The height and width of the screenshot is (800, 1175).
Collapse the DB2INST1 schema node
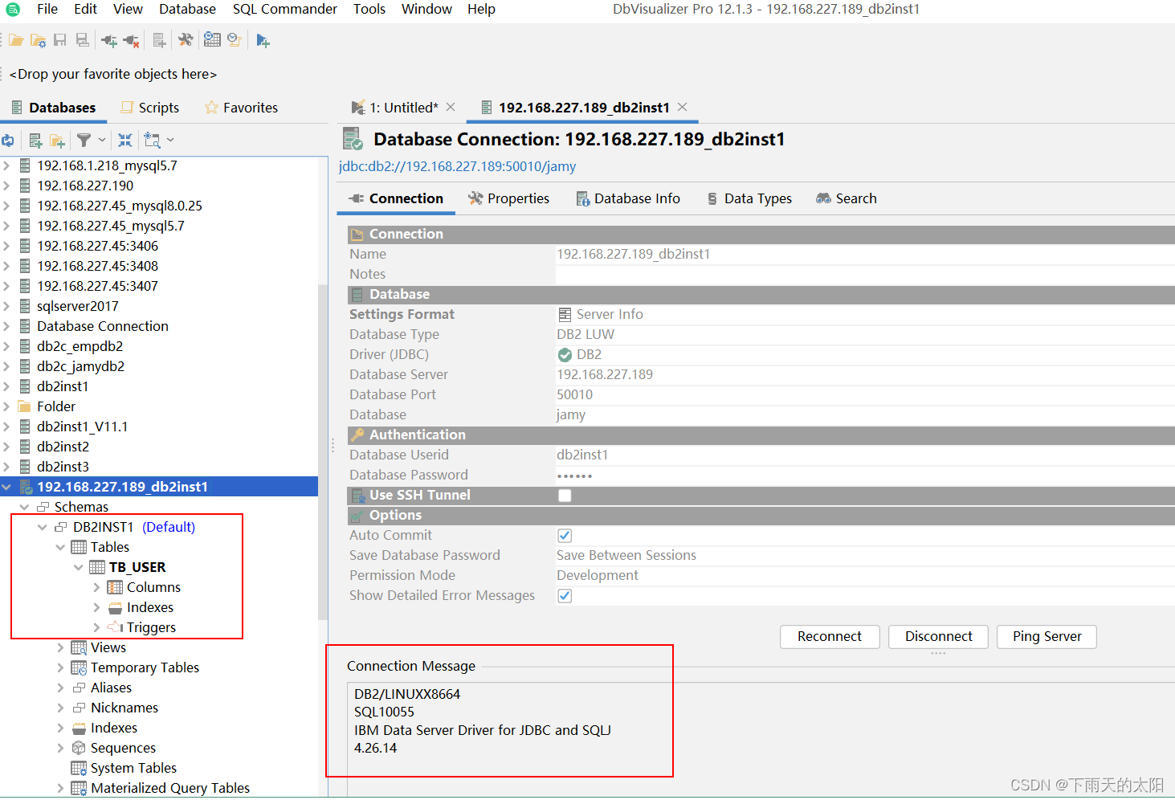pyautogui.click(x=43, y=527)
